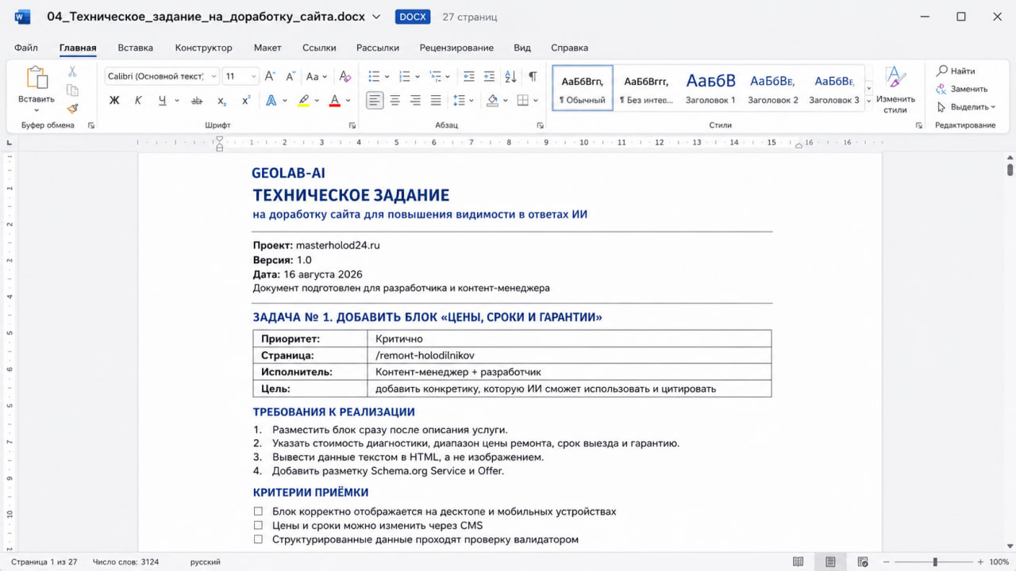Screen dimensions: 1016x571
Task: Open the Файл menu
Action: pos(26,48)
